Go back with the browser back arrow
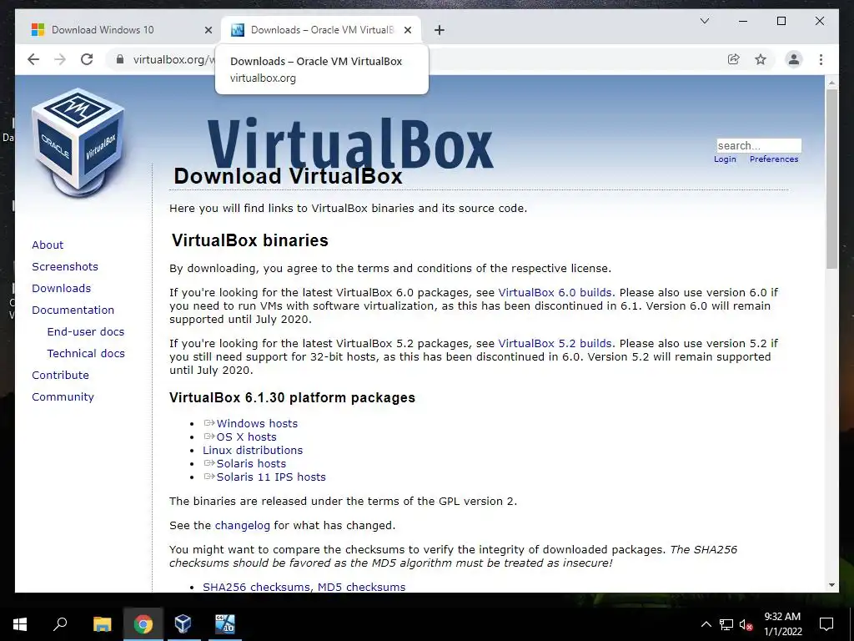The image size is (854, 641). 33,59
